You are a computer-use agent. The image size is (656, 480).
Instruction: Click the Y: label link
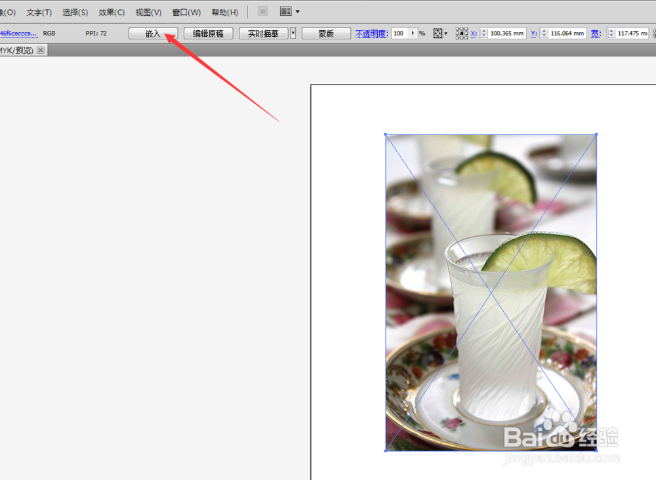pos(534,33)
